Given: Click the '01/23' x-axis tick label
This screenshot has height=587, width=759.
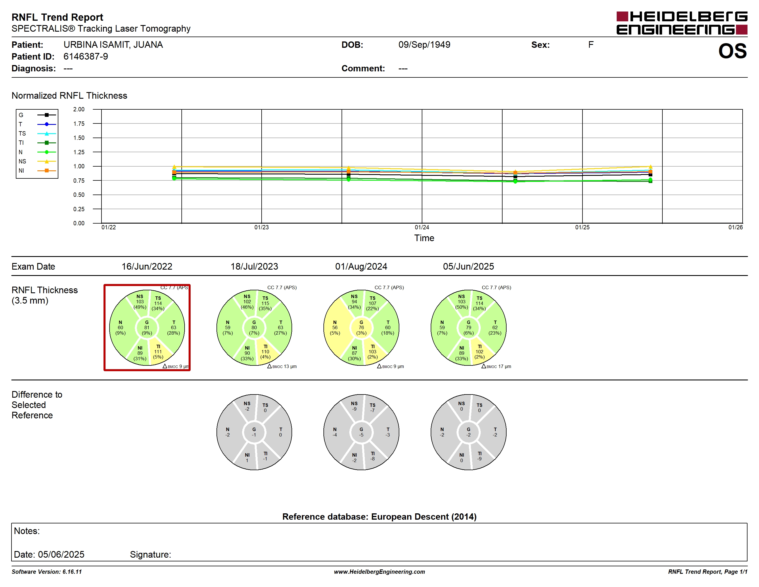Looking at the screenshot, I should [x=261, y=227].
